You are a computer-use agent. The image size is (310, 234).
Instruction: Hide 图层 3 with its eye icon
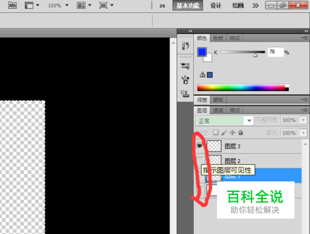point(200,146)
